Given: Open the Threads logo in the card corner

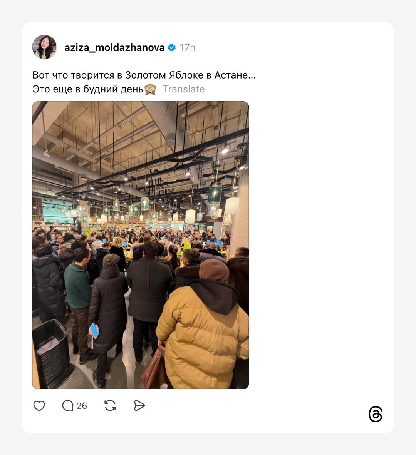Looking at the screenshot, I should tap(375, 414).
